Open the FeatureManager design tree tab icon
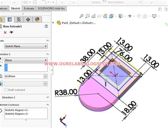The width and height of the screenshot is (168, 128). [1, 20]
